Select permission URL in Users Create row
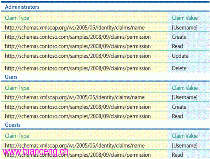 [x=78, y=107]
